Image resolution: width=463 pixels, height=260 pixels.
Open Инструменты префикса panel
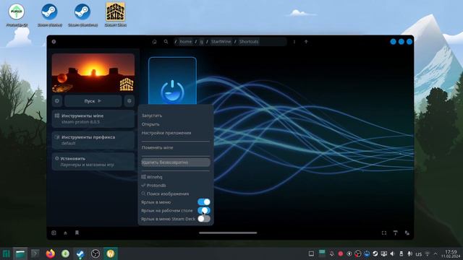point(93,140)
